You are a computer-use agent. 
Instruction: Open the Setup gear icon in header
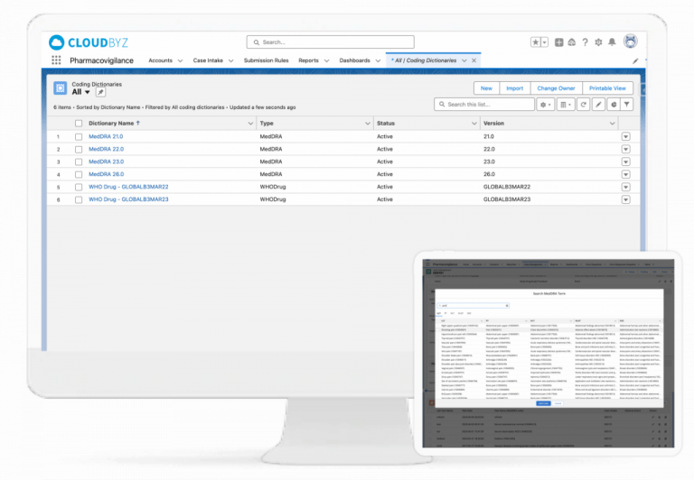(x=598, y=42)
